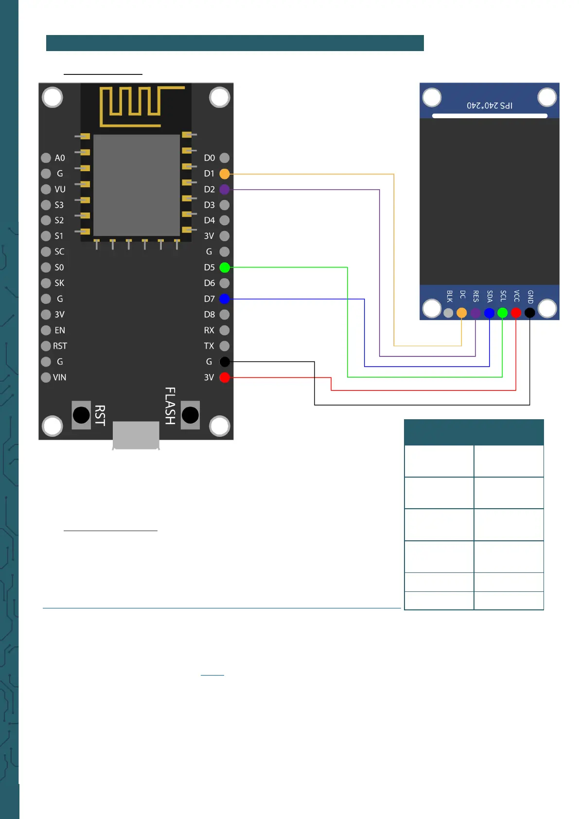Click the D3 pin pad
Screen dimensions: 579x819
click(225, 205)
